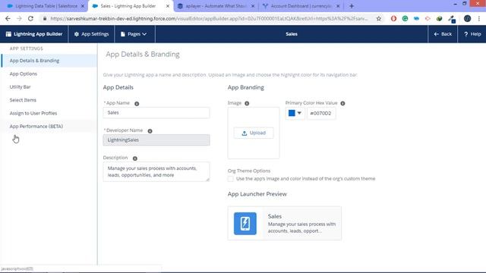Open the primary color picker dropdown
This screenshot has height=273, width=486.
(299, 113)
